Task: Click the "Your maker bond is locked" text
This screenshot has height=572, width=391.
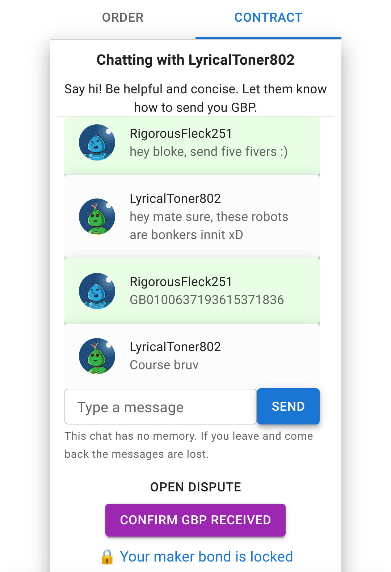Action: [206, 557]
